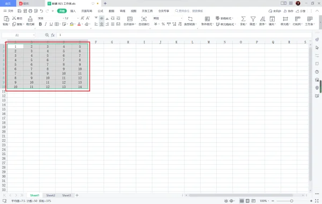Toggle italic formatting
This screenshot has height=204, width=322.
pyautogui.click(x=46, y=24)
